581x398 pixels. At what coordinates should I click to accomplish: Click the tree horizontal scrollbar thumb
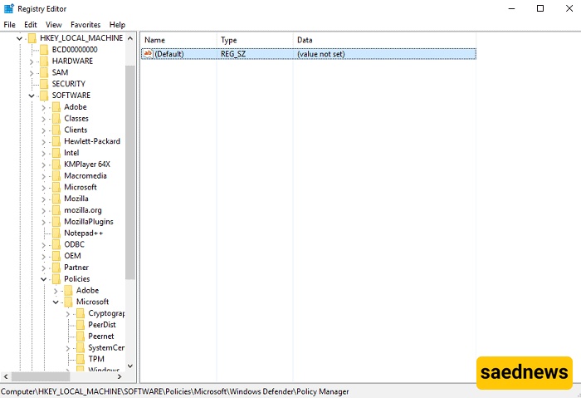point(41,376)
